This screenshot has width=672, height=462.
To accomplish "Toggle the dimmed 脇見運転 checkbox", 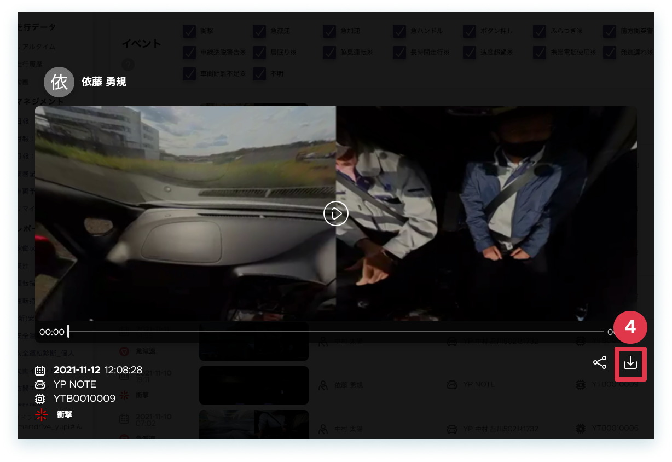I will click(x=329, y=53).
